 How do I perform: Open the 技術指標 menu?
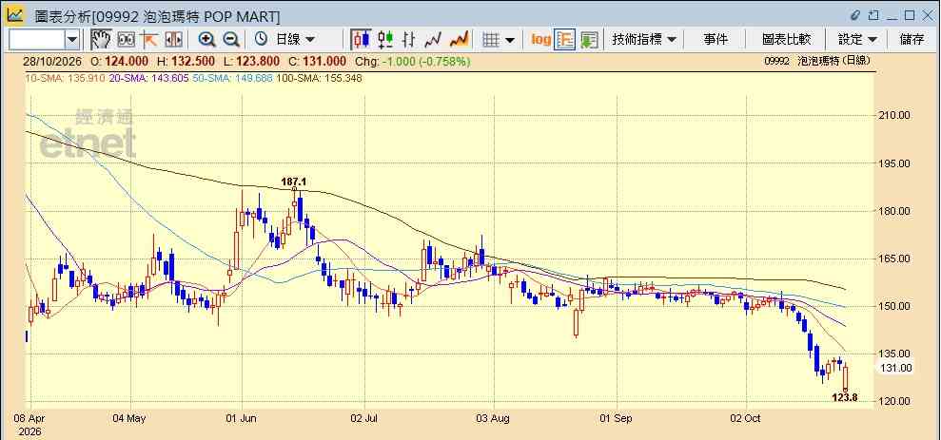(x=644, y=40)
